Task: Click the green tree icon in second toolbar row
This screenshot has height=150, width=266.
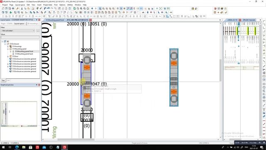Action: click(x=10, y=12)
